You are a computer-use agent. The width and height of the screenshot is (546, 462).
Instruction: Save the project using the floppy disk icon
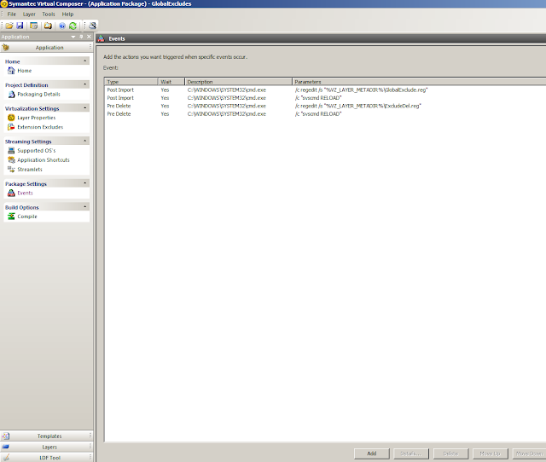tap(20, 26)
